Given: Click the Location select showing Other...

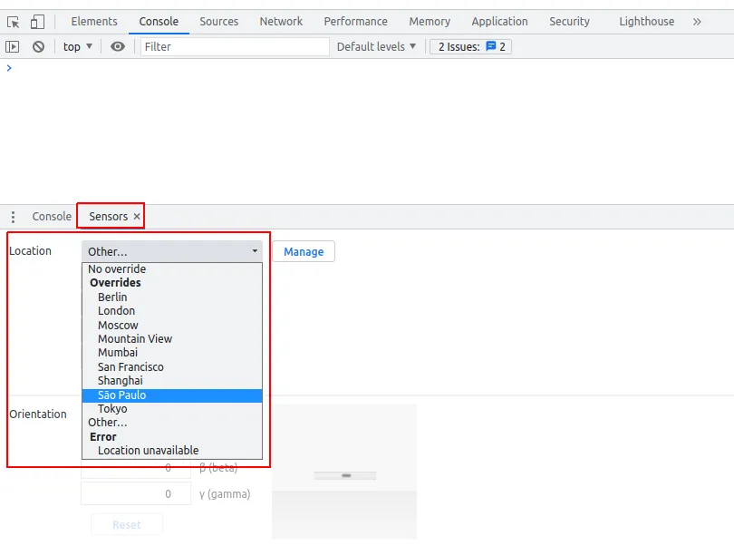Looking at the screenshot, I should [x=172, y=251].
